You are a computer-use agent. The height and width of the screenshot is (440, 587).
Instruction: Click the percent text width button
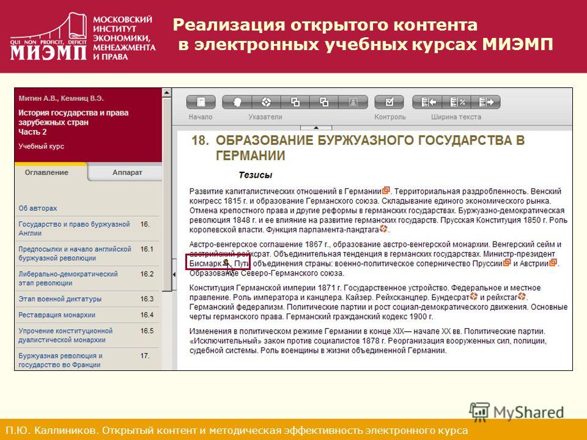[457, 102]
